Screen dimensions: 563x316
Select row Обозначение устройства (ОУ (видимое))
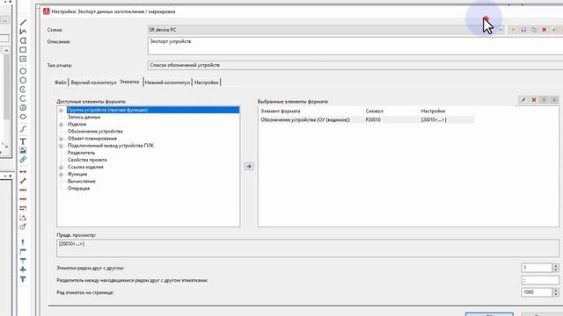366,119
